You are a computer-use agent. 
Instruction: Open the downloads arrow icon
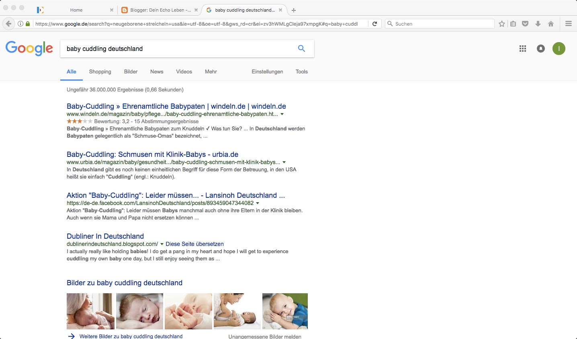pos(538,24)
